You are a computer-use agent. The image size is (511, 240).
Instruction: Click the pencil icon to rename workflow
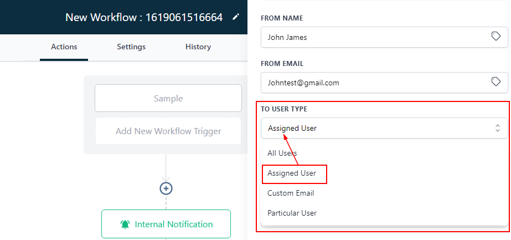(236, 17)
